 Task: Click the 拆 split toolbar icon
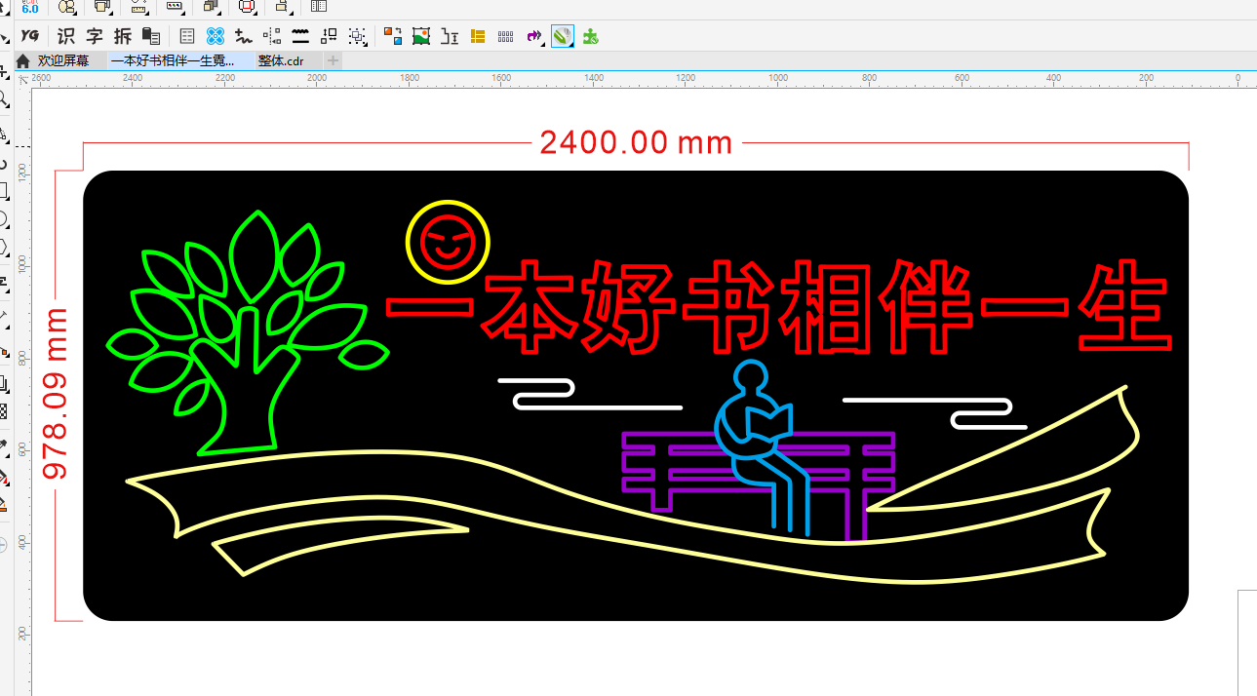tap(122, 36)
